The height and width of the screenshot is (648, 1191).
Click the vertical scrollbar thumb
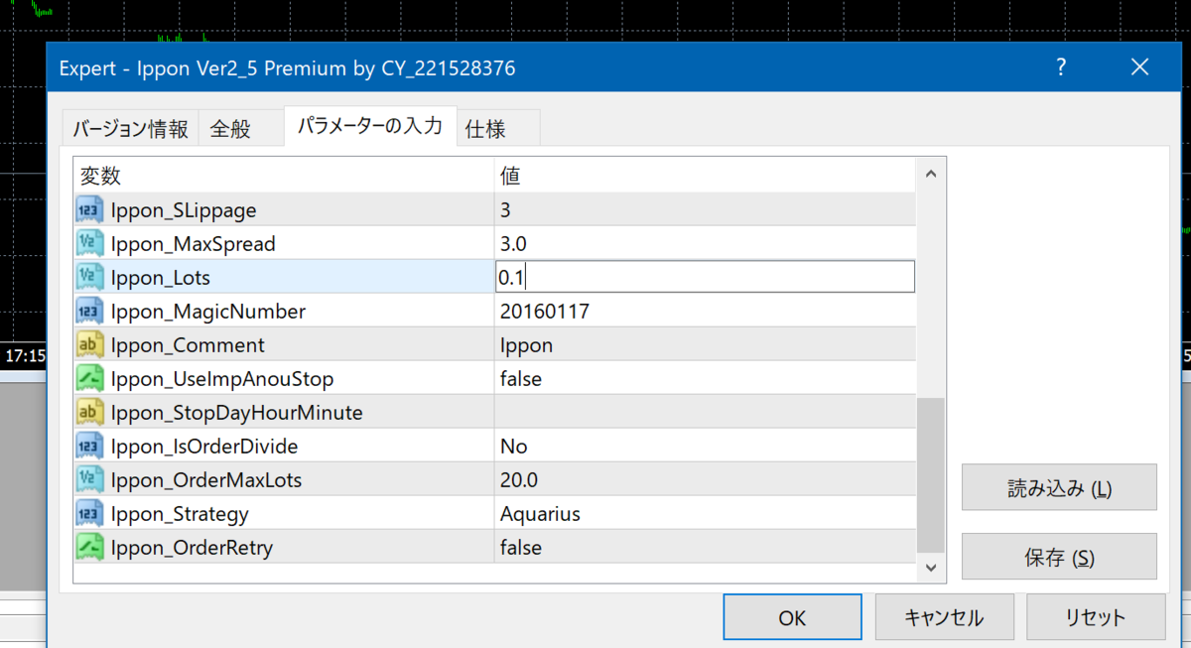coord(931,474)
